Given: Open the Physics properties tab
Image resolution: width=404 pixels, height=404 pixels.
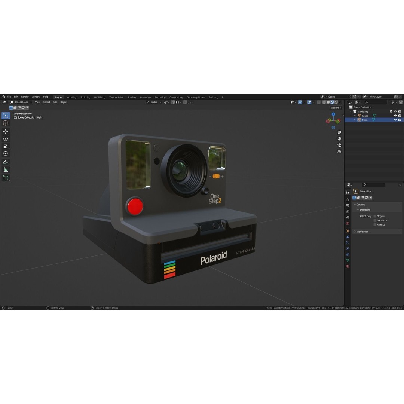Looking at the screenshot, I should pyautogui.click(x=348, y=249).
